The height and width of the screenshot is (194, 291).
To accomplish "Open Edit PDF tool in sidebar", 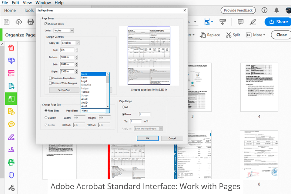I will (x=11, y=73).
